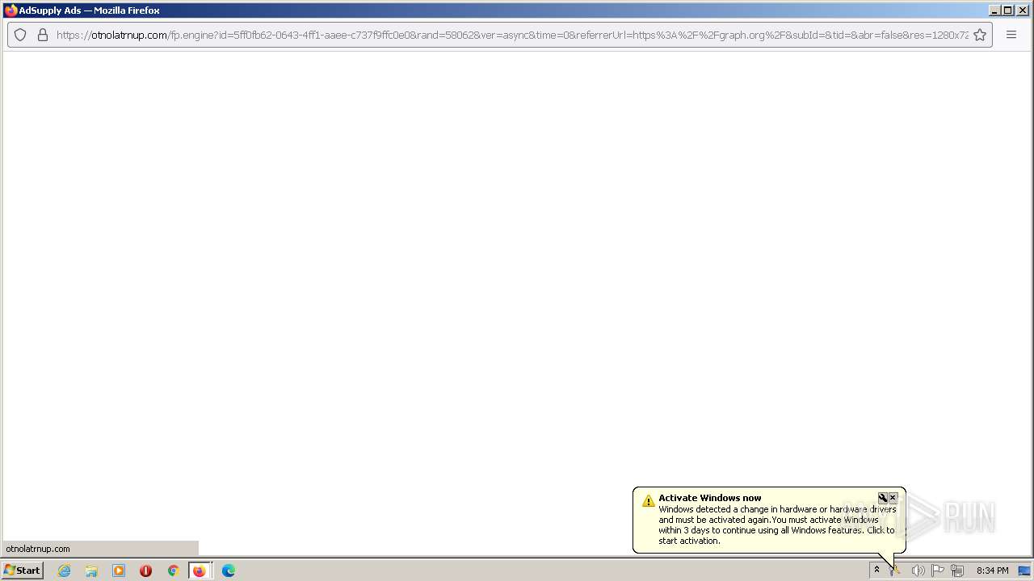The width and height of the screenshot is (1034, 581).
Task: Close the Activate Windows notification balloon
Action: tap(893, 498)
